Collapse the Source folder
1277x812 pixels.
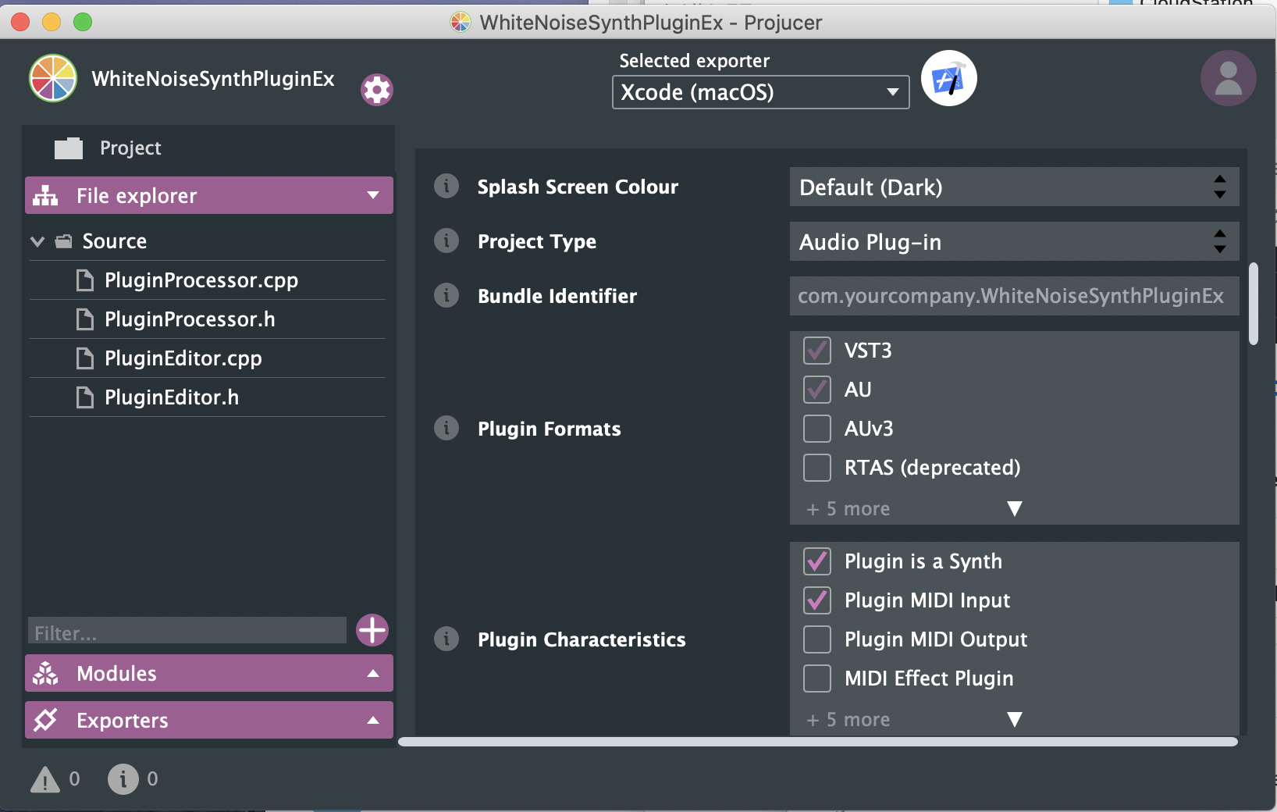[x=37, y=240]
